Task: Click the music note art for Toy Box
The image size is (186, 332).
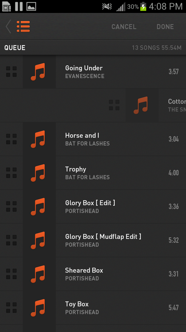Action: tap(38, 308)
